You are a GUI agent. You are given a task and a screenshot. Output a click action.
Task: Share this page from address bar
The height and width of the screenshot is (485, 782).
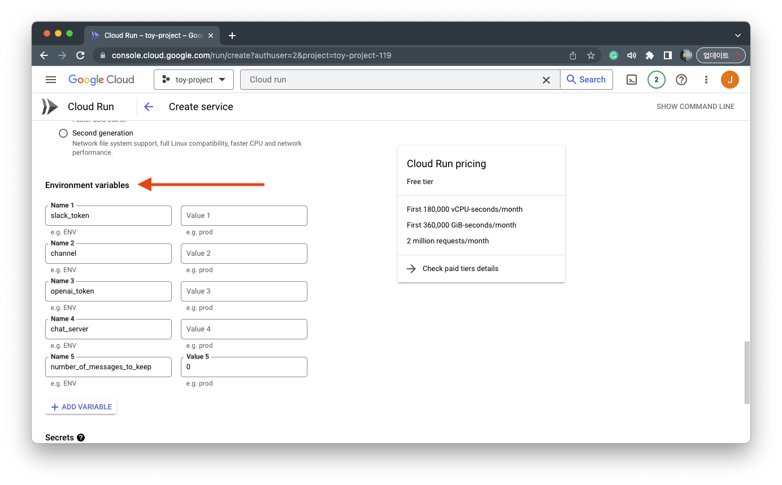coord(573,55)
